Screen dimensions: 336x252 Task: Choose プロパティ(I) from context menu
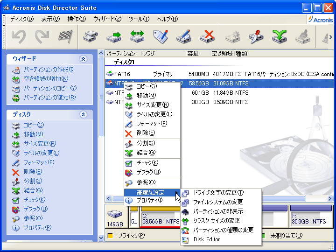point(152,201)
